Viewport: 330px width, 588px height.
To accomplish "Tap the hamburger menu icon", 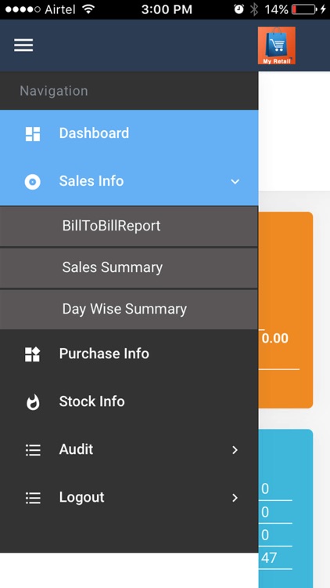I will tap(23, 45).
